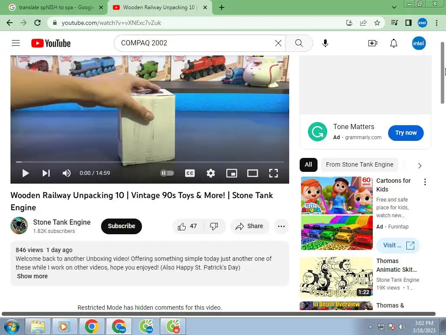The width and height of the screenshot is (446, 335).
Task: Open the media control toolbar icon
Action: (x=394, y=23)
